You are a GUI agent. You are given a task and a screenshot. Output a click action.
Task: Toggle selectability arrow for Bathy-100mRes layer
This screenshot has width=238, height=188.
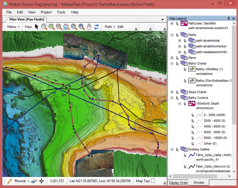[185, 69]
